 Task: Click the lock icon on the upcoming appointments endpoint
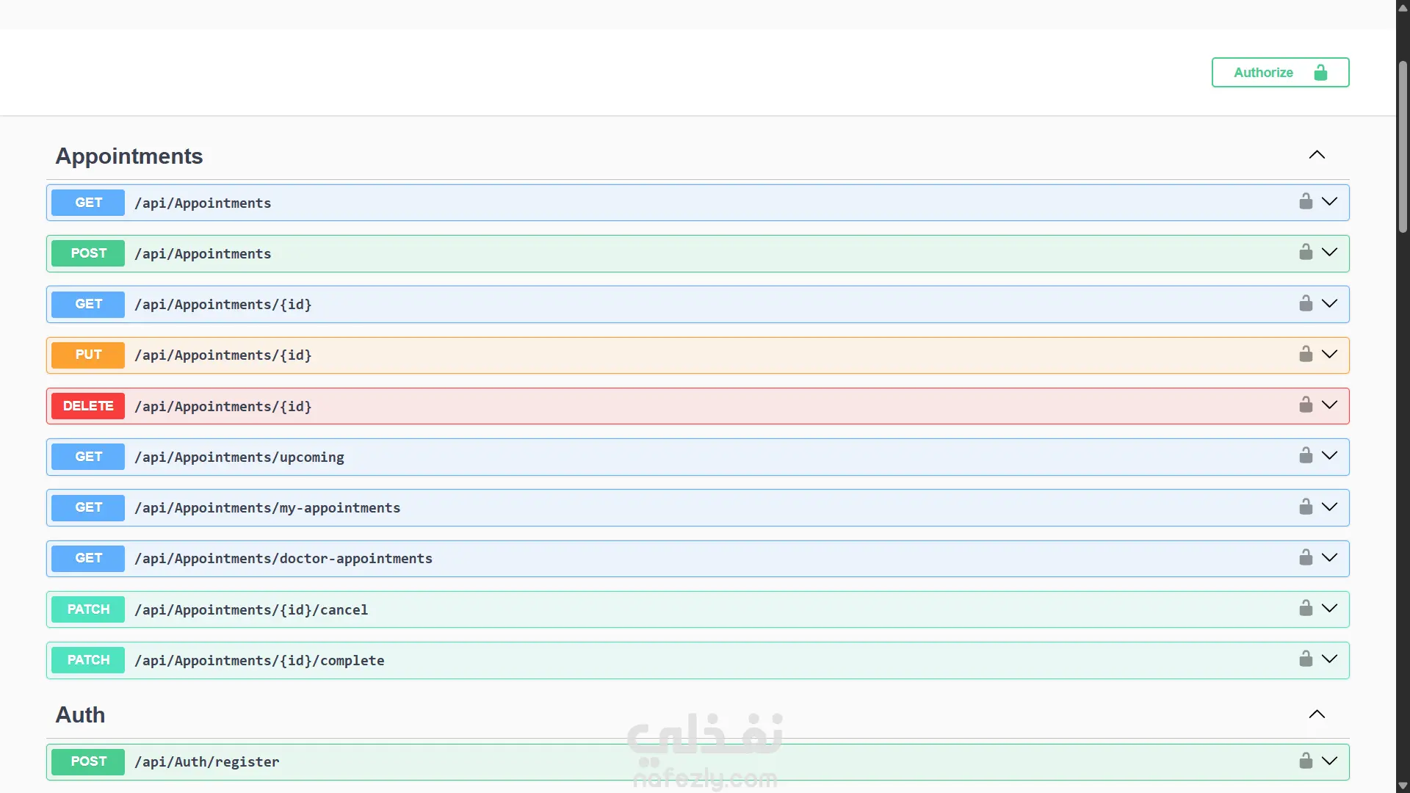(x=1305, y=456)
